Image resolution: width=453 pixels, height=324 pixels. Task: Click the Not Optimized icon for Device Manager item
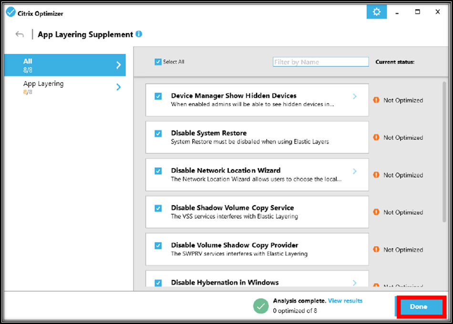click(x=376, y=100)
